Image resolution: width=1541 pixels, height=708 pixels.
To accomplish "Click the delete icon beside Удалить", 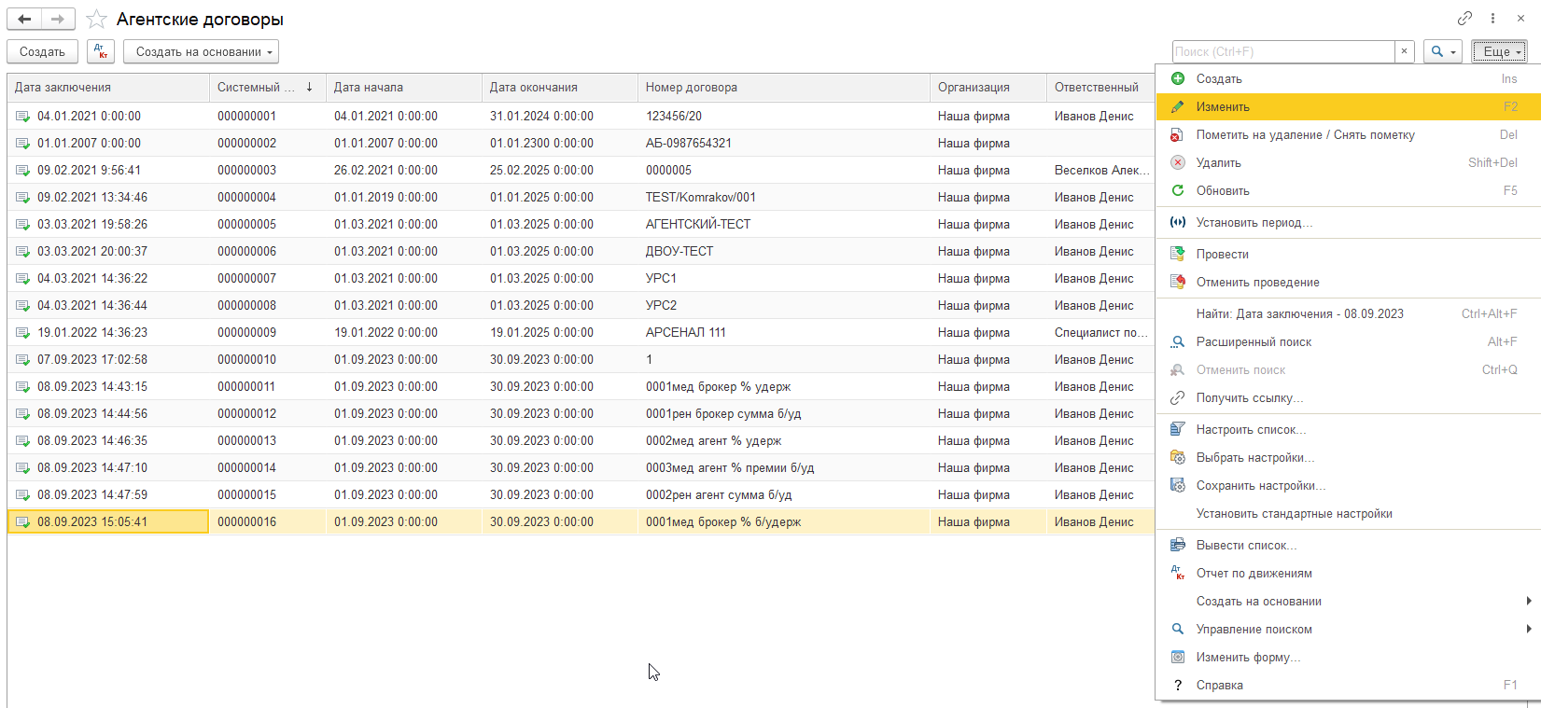I will click(x=1178, y=162).
